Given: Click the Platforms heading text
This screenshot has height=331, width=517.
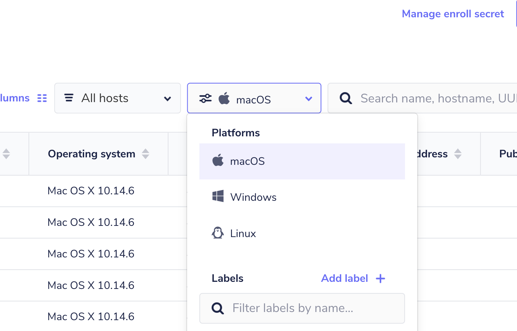Looking at the screenshot, I should tap(236, 133).
